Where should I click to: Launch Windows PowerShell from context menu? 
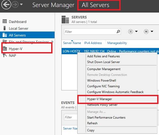102,80
